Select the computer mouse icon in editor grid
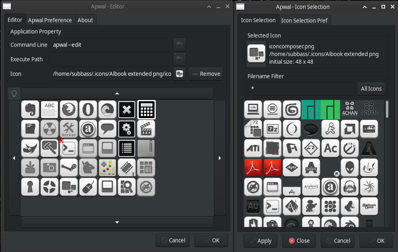 click(x=88, y=187)
